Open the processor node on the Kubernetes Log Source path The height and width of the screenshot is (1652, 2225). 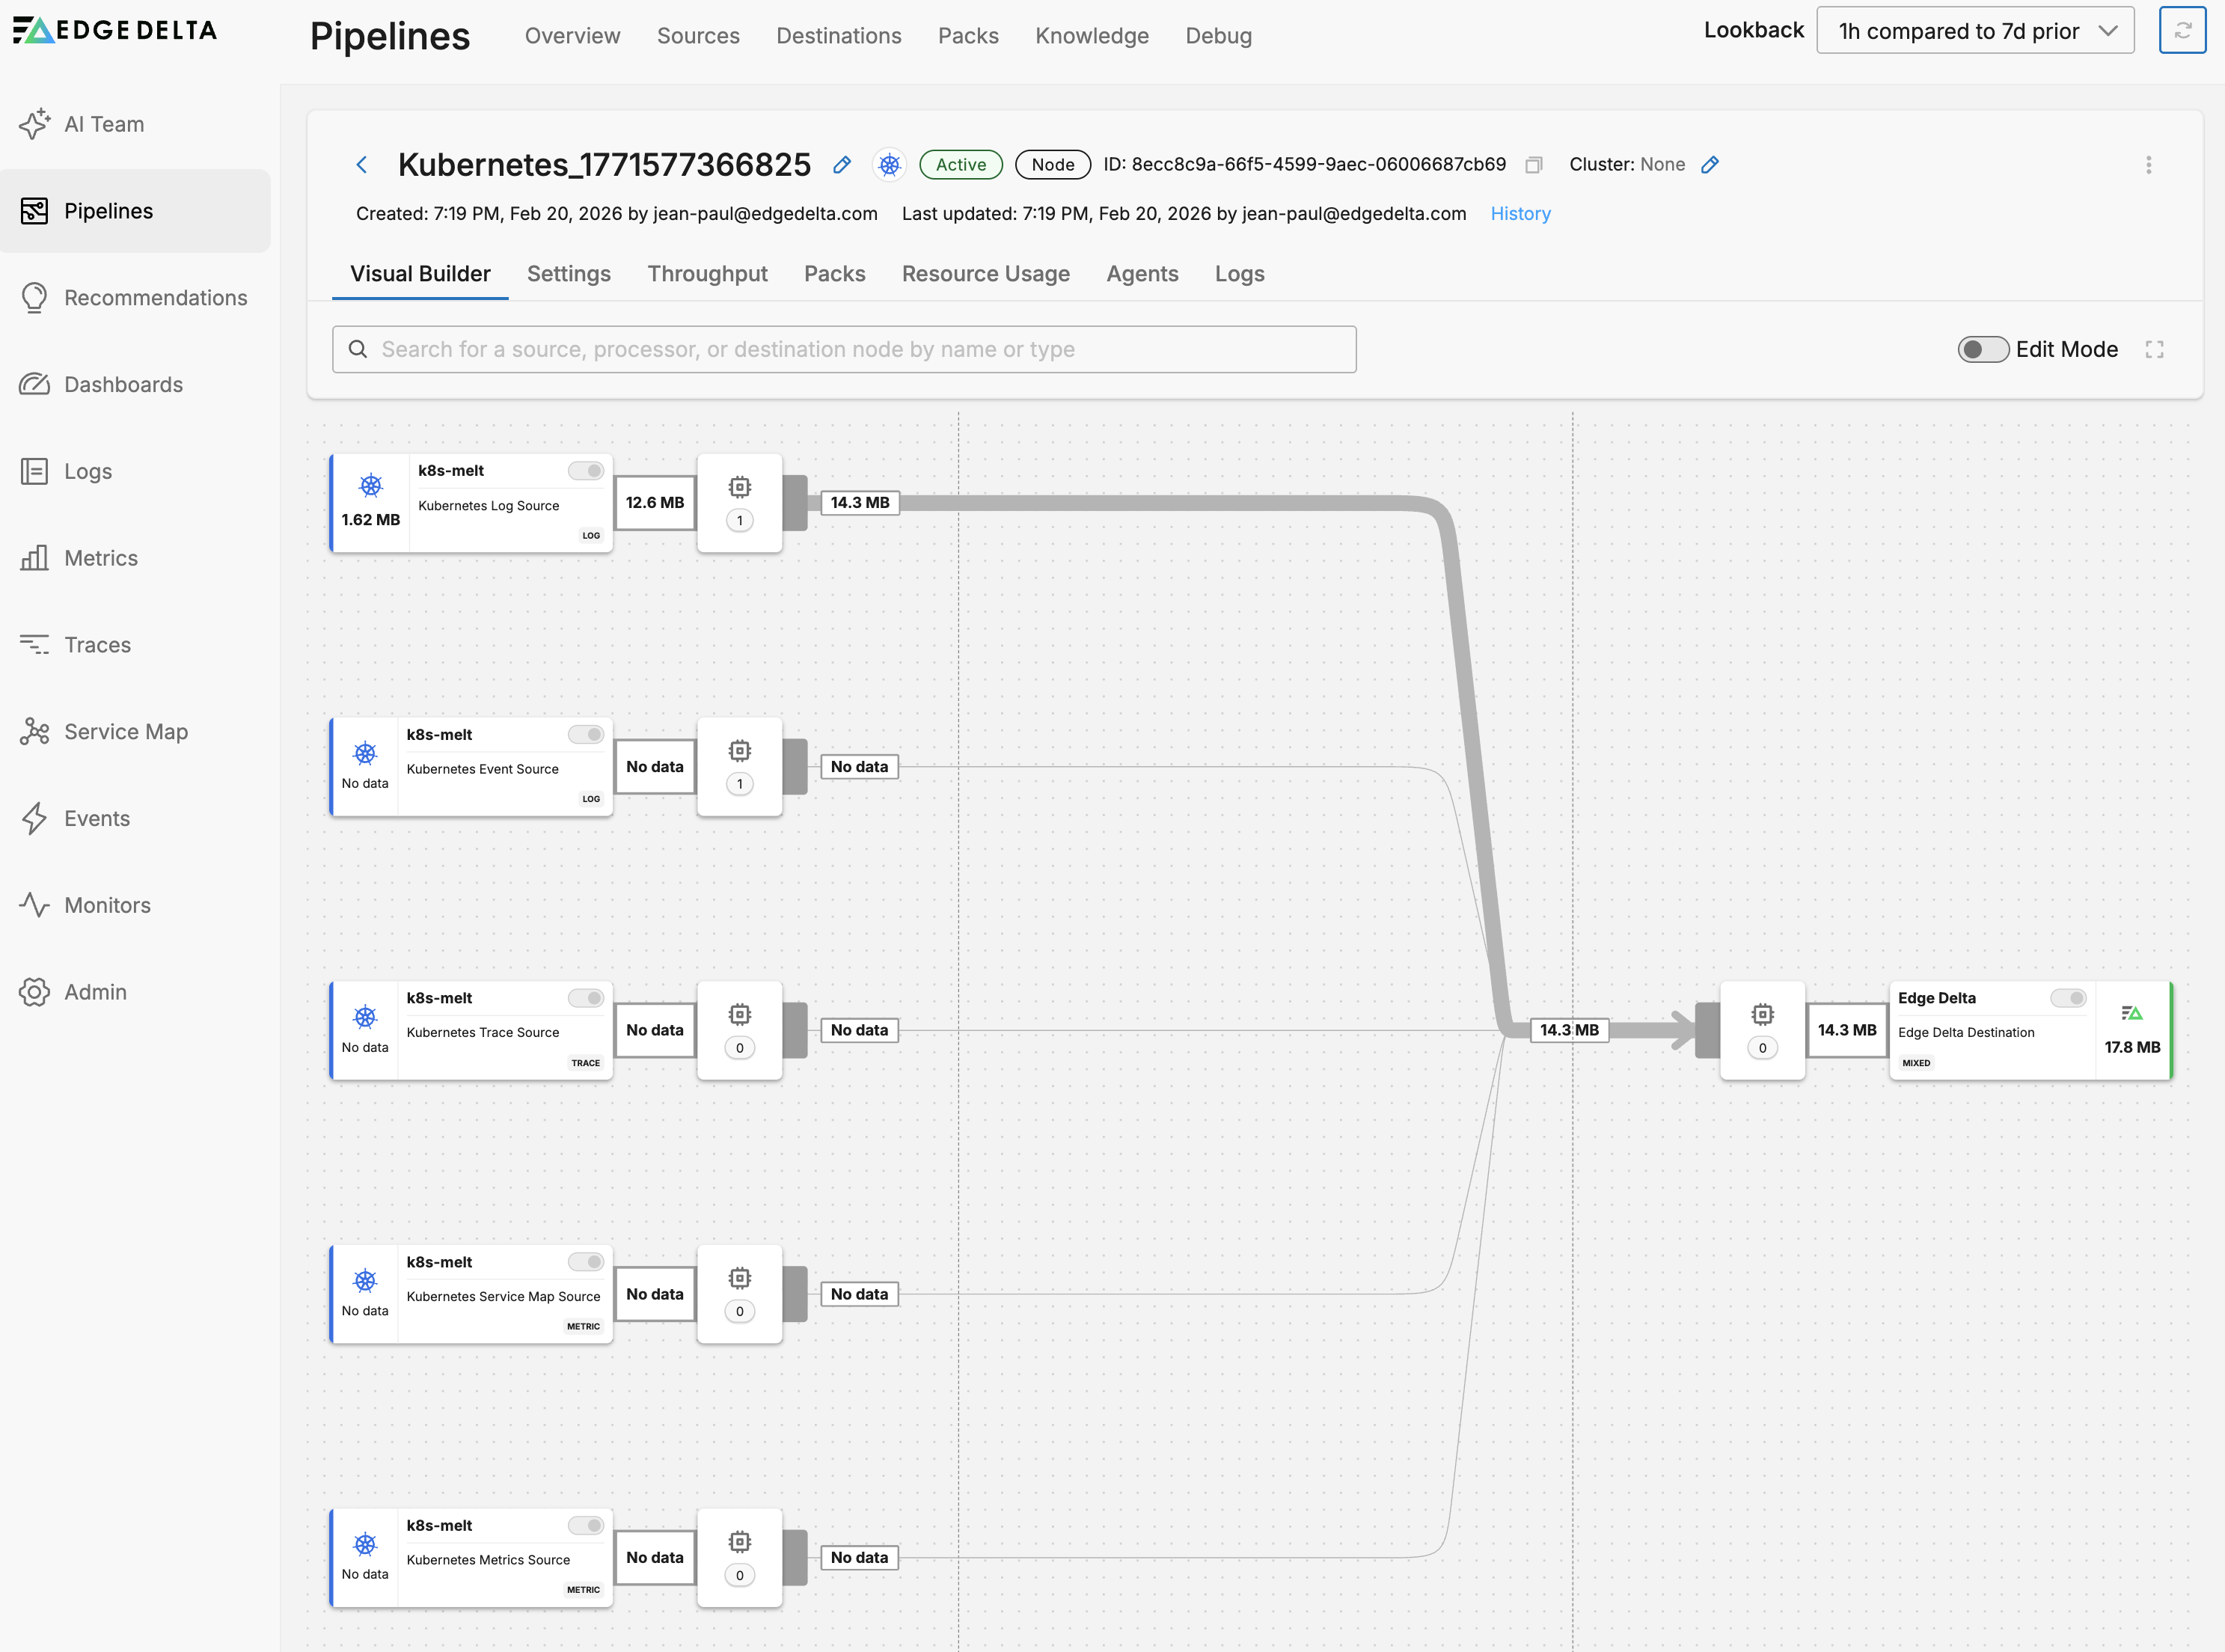(x=739, y=502)
